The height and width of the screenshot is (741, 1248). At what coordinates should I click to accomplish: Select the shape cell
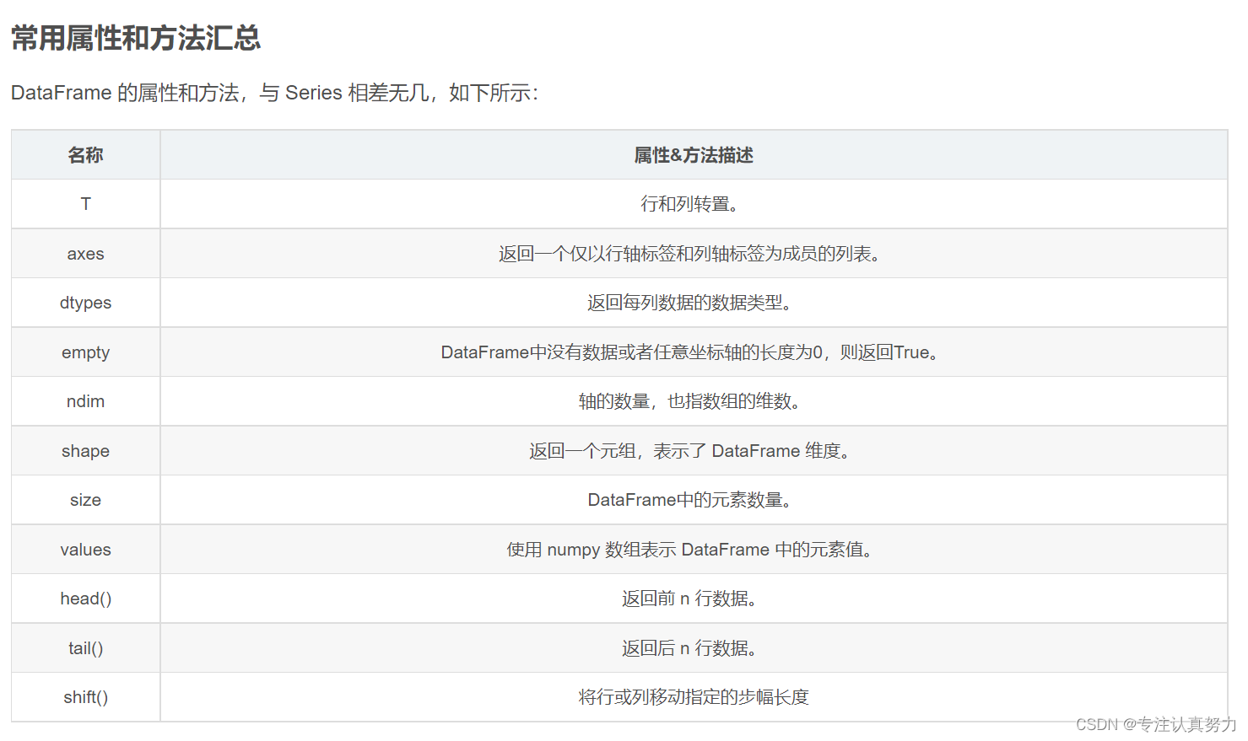tap(85, 451)
